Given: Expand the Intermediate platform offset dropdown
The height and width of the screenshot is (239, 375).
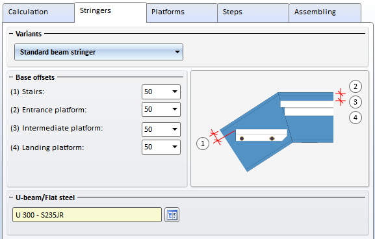Looking at the screenshot, I should (x=175, y=129).
